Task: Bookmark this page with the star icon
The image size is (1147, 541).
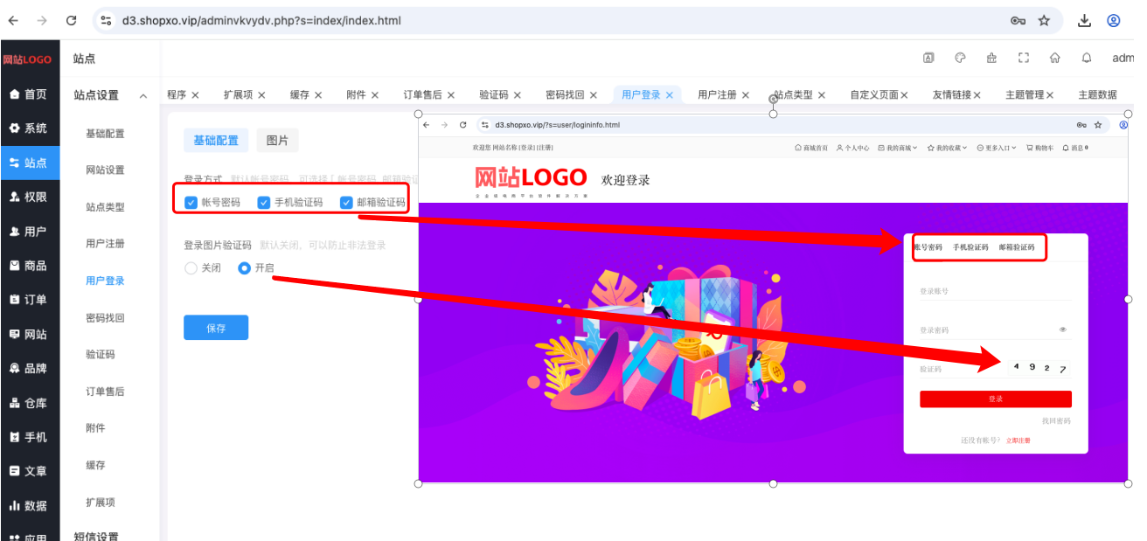Action: point(1044,20)
